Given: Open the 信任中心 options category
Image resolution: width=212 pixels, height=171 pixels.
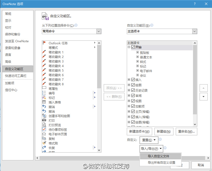Looking at the screenshot, I should tap(18, 90).
